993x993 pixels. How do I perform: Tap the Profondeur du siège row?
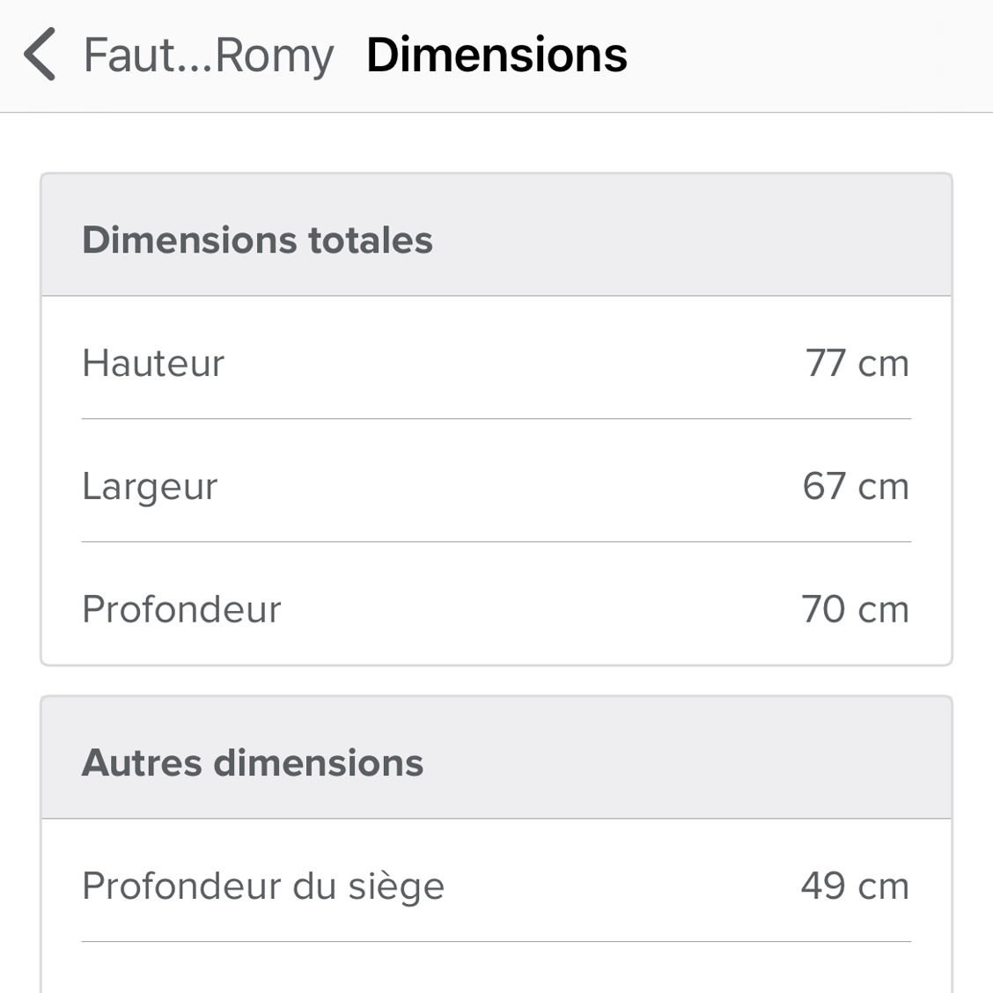pos(496,880)
